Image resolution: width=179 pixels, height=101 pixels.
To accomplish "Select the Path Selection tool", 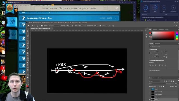I will [x=28, y=72].
